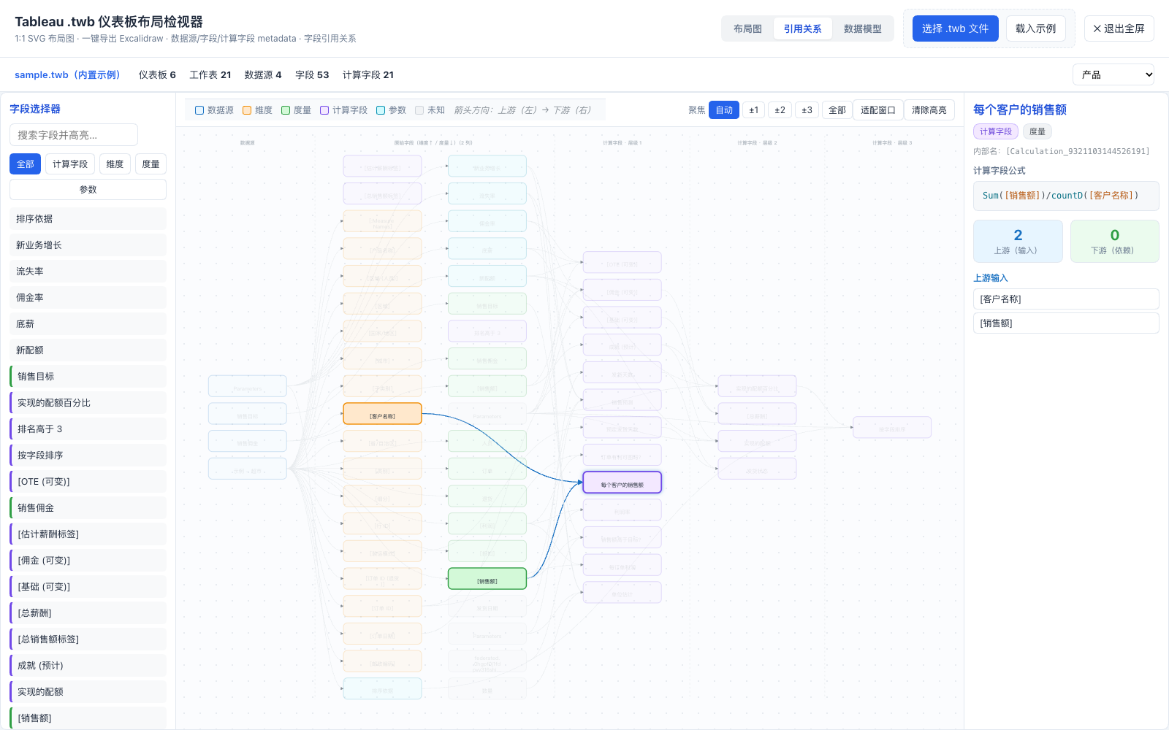
Task: Filter field list by 度量
Action: (151, 164)
